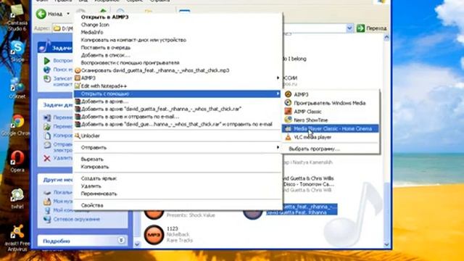Screen dimensions: 464x261
Task: Choose Добавить в список...
Action: [177, 55]
